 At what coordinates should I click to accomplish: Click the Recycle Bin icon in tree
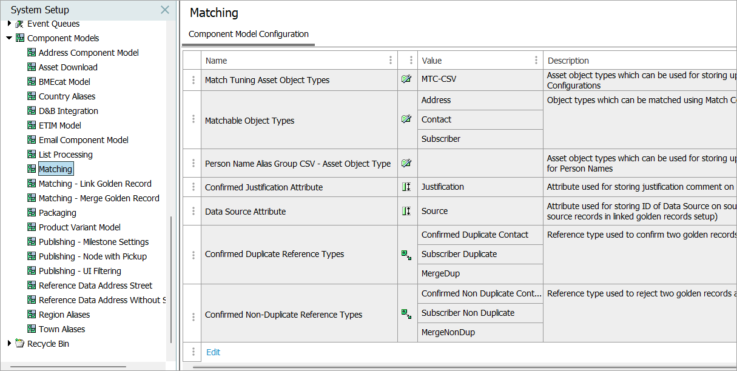(20, 344)
